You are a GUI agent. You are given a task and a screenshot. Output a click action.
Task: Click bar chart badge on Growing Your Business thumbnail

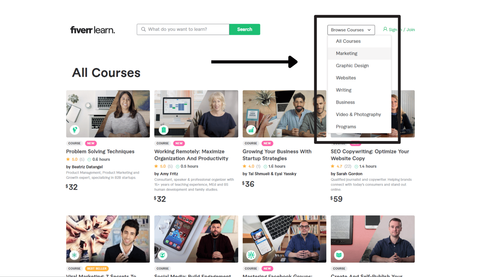[251, 130]
